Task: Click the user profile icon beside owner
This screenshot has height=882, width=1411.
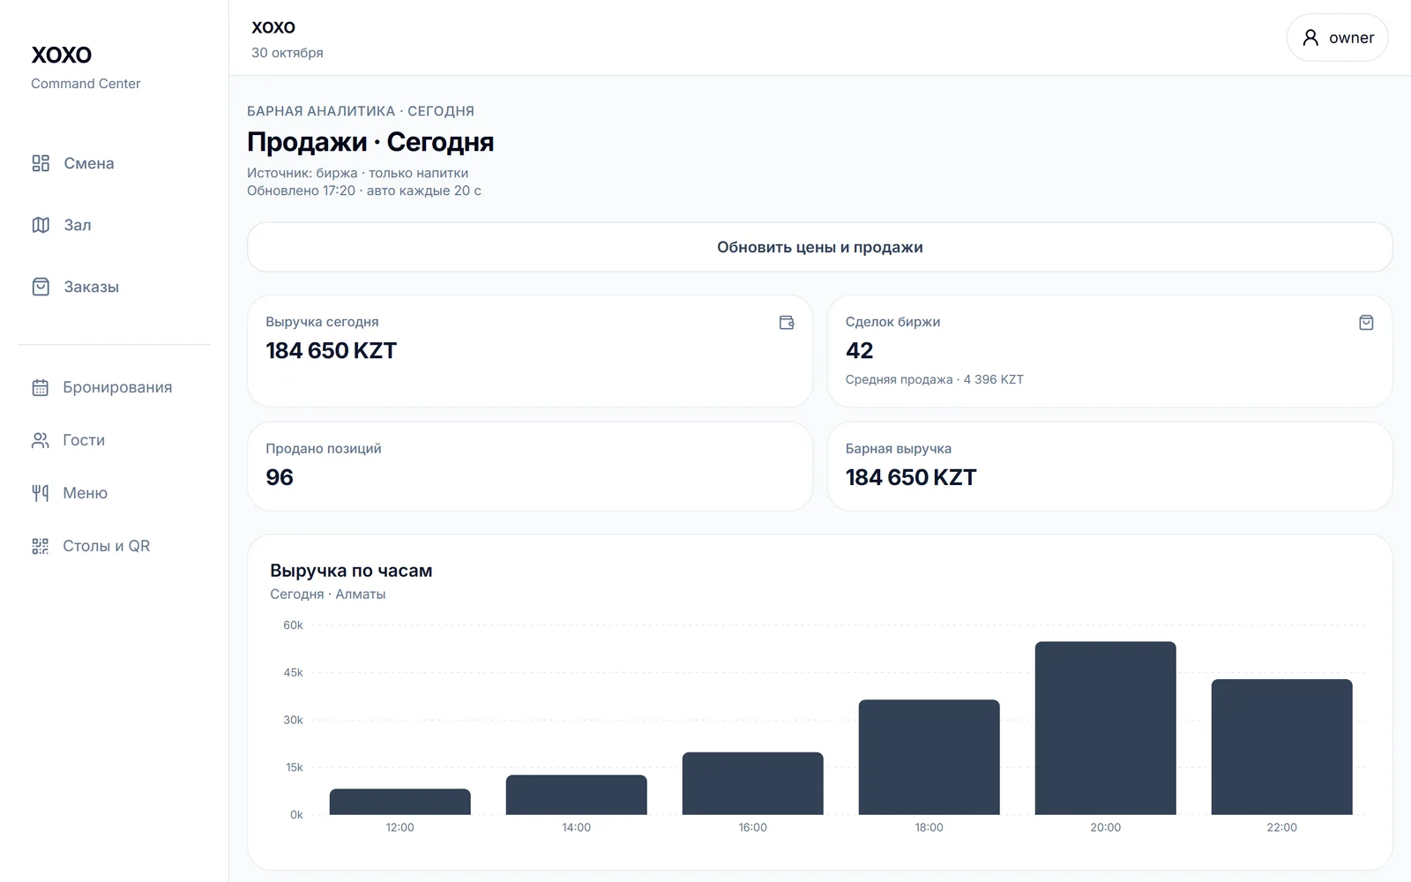Action: point(1310,38)
